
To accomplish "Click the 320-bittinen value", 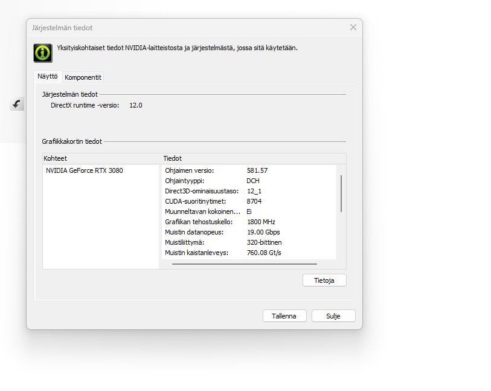I will [x=264, y=242].
